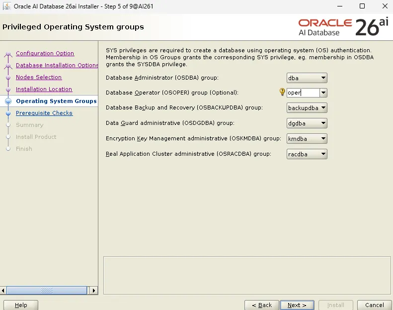Open the OSBACKUPDBA group dropdown showing backupdba
393x310 pixels.
(x=307, y=107)
